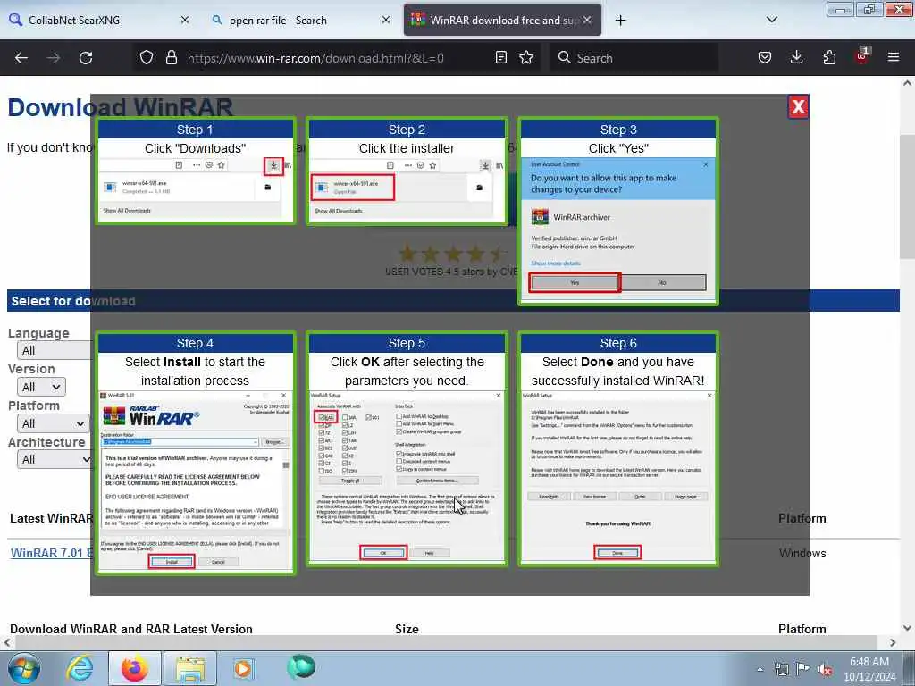Open Windows Media Player from the taskbar
This screenshot has height=686, width=915.
tap(244, 668)
